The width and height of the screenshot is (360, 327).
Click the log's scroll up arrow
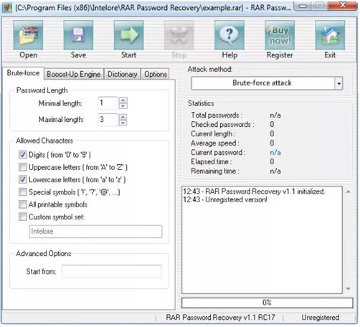[x=349, y=191]
